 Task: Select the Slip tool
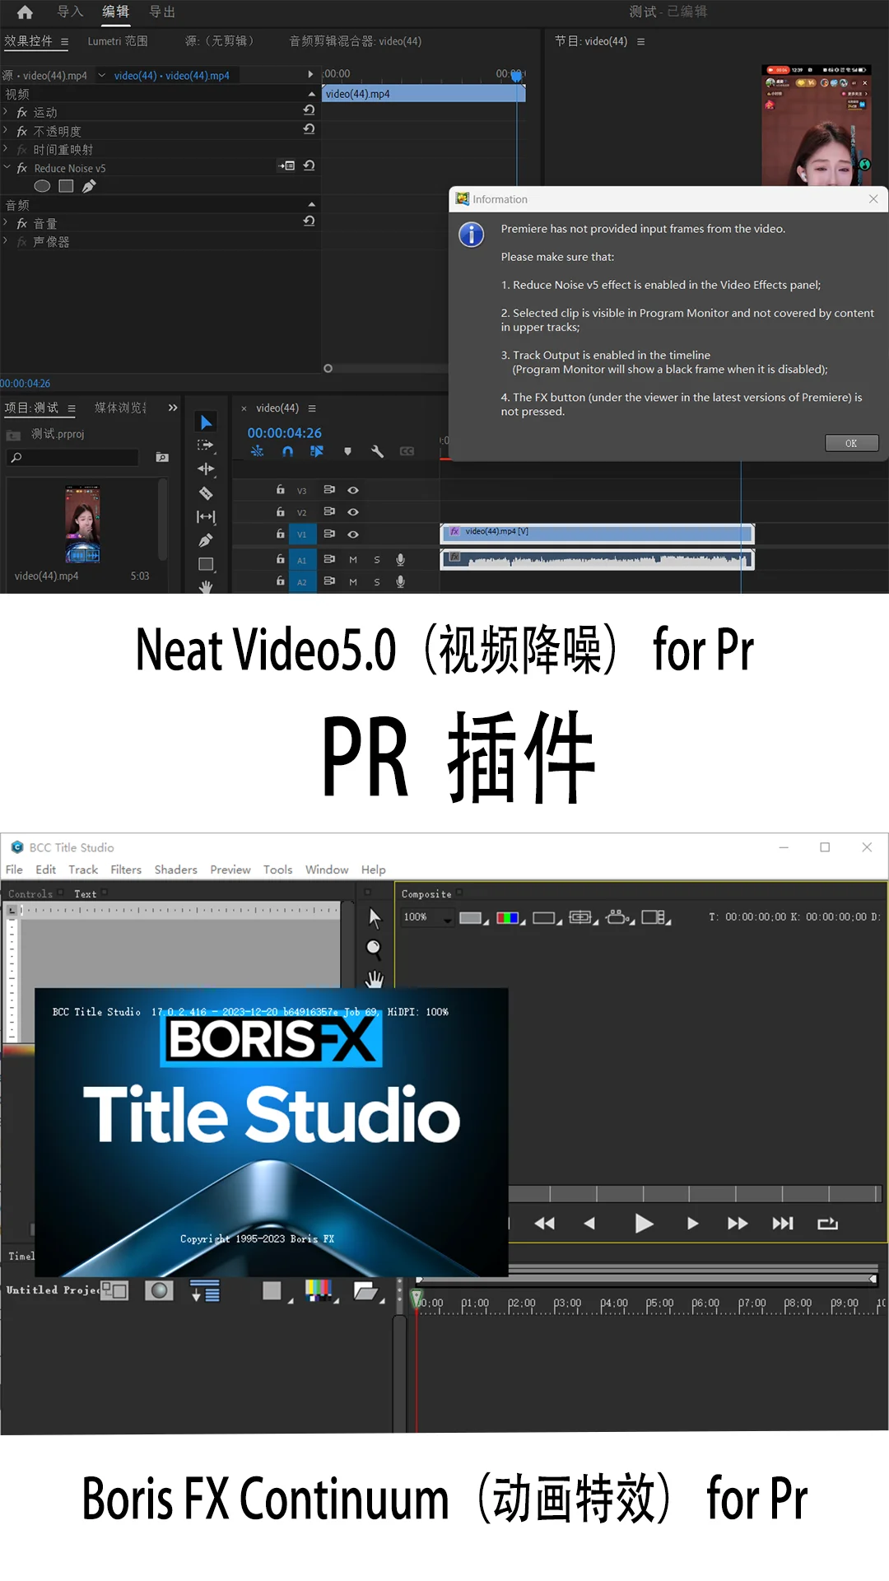[206, 517]
